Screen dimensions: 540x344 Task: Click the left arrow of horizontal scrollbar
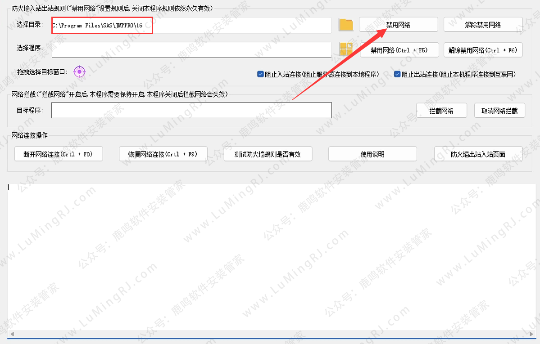coord(12,334)
